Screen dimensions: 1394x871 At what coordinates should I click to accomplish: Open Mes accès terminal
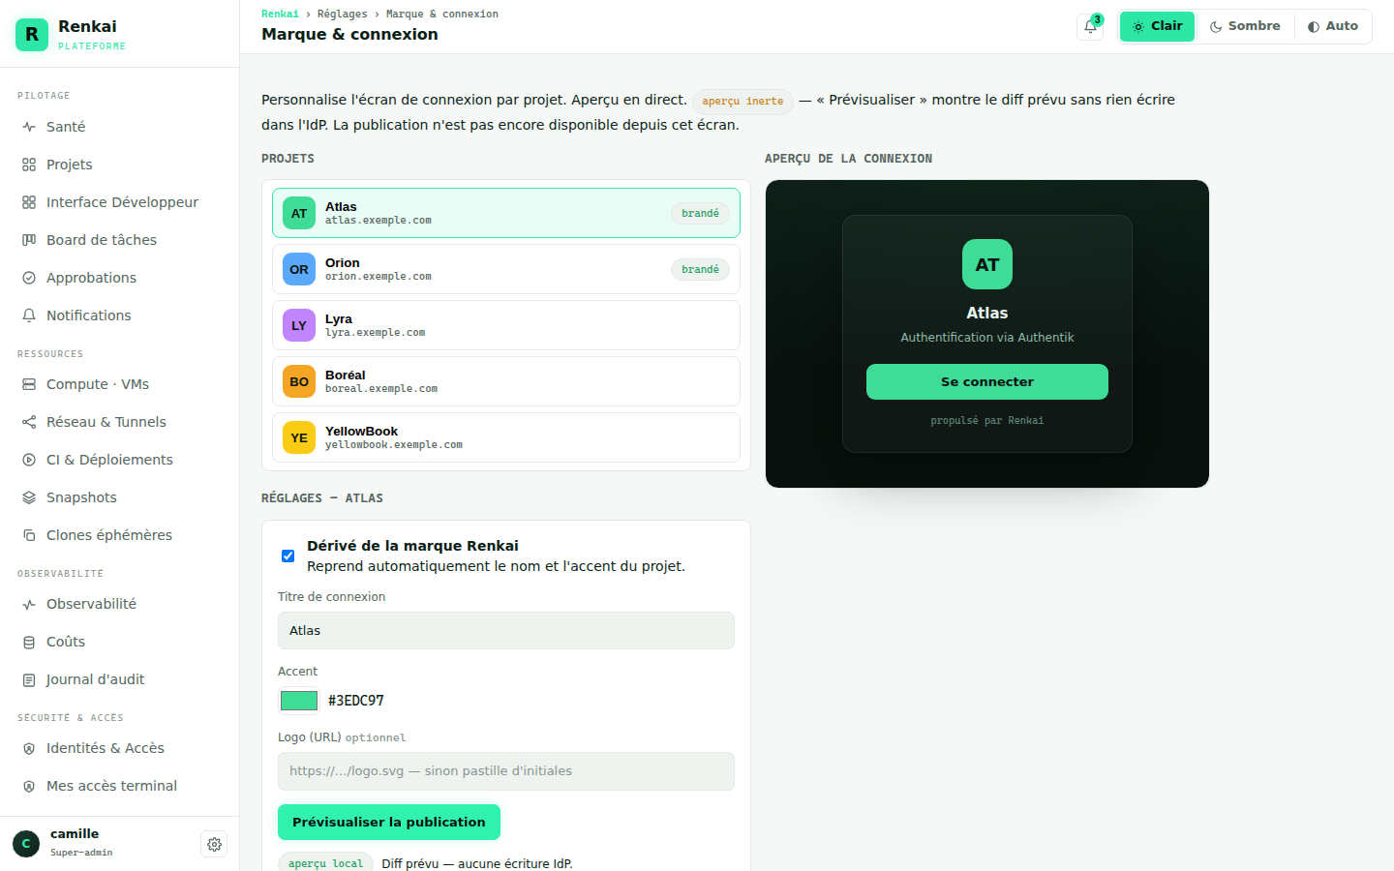pyautogui.click(x=119, y=786)
